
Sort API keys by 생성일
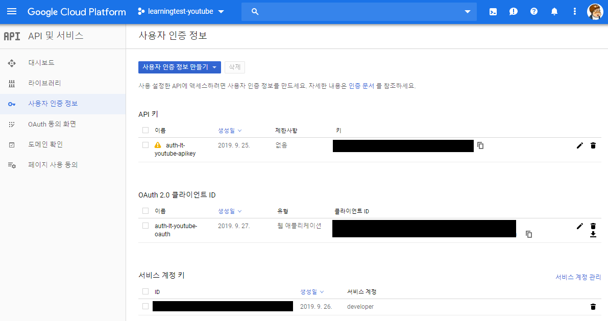point(230,131)
